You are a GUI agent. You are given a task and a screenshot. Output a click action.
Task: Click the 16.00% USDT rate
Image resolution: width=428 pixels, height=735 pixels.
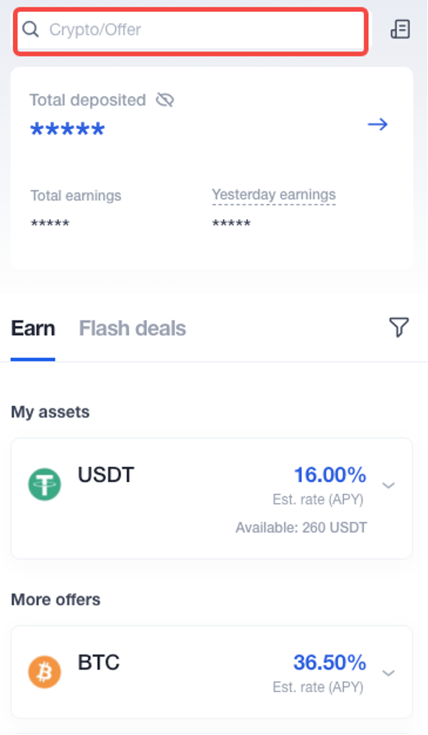click(x=330, y=474)
